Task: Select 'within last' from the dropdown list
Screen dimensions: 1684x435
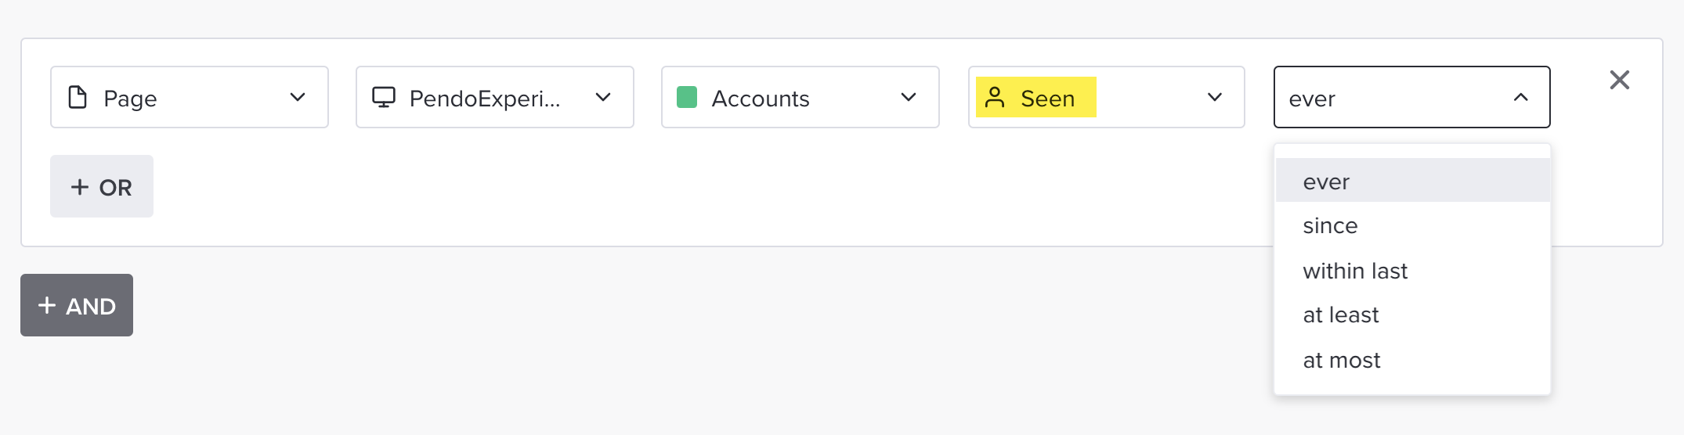Action: (1413, 271)
